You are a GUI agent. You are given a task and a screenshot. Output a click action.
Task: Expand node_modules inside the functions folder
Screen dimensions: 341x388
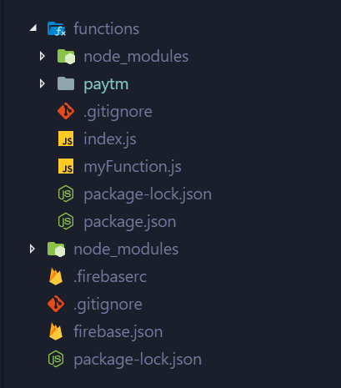click(43, 56)
